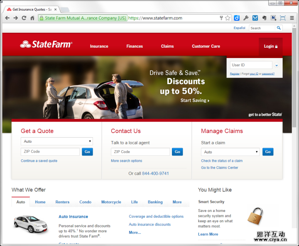The height and width of the screenshot is (246, 299).
Task: Open the browser home page icon
Action: [x=32, y=18]
